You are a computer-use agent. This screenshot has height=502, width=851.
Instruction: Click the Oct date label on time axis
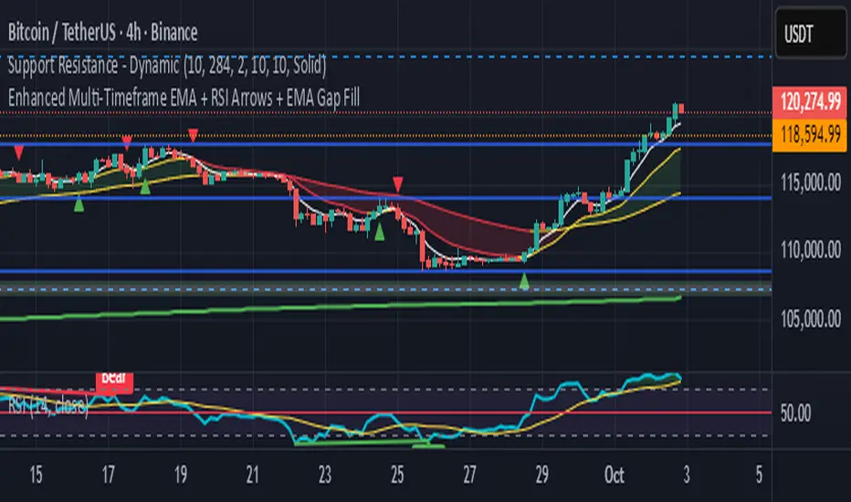(x=615, y=476)
